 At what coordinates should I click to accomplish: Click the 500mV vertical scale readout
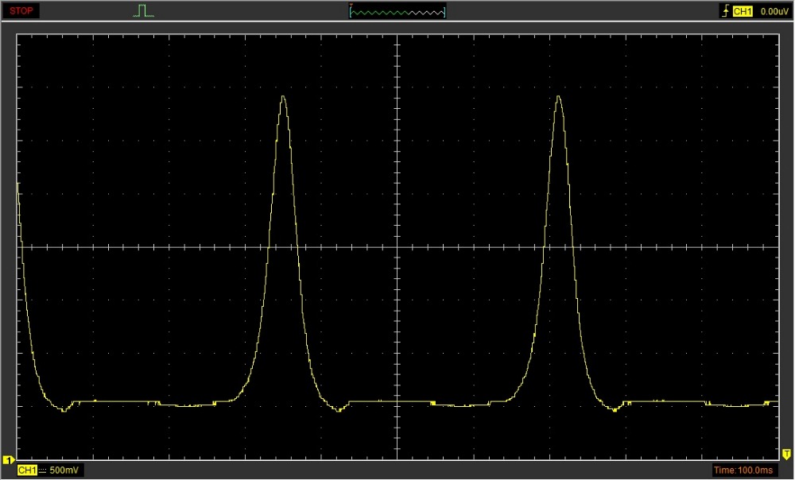[64, 470]
